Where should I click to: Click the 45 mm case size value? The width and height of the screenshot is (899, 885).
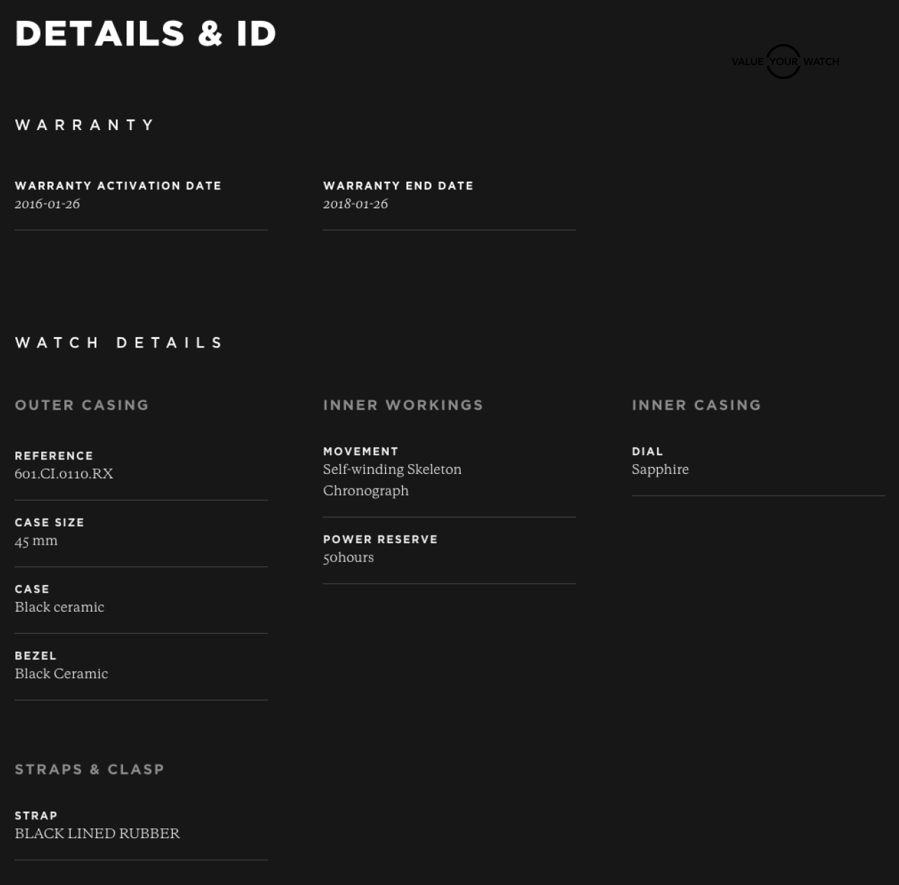pyautogui.click(x=36, y=541)
